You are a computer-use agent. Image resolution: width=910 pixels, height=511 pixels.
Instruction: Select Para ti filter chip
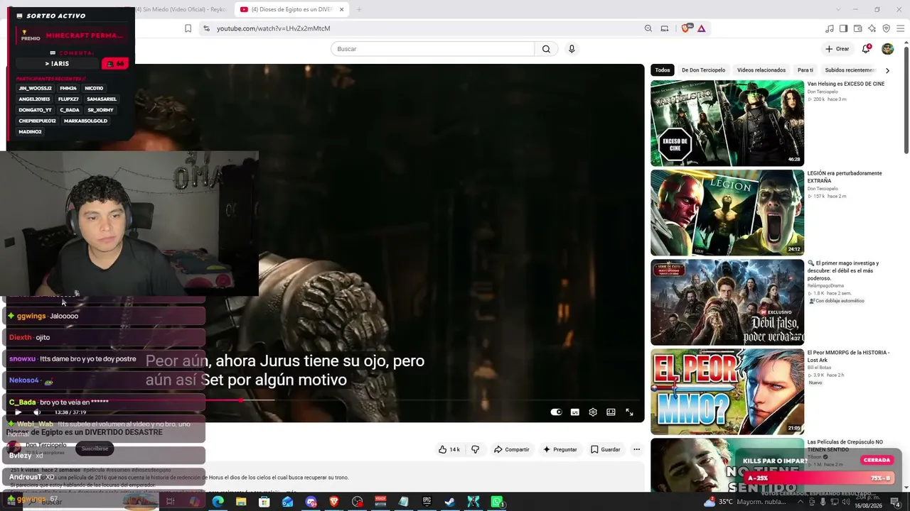805,70
